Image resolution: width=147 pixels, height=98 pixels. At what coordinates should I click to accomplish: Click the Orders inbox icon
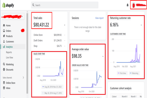(x=4, y=31)
